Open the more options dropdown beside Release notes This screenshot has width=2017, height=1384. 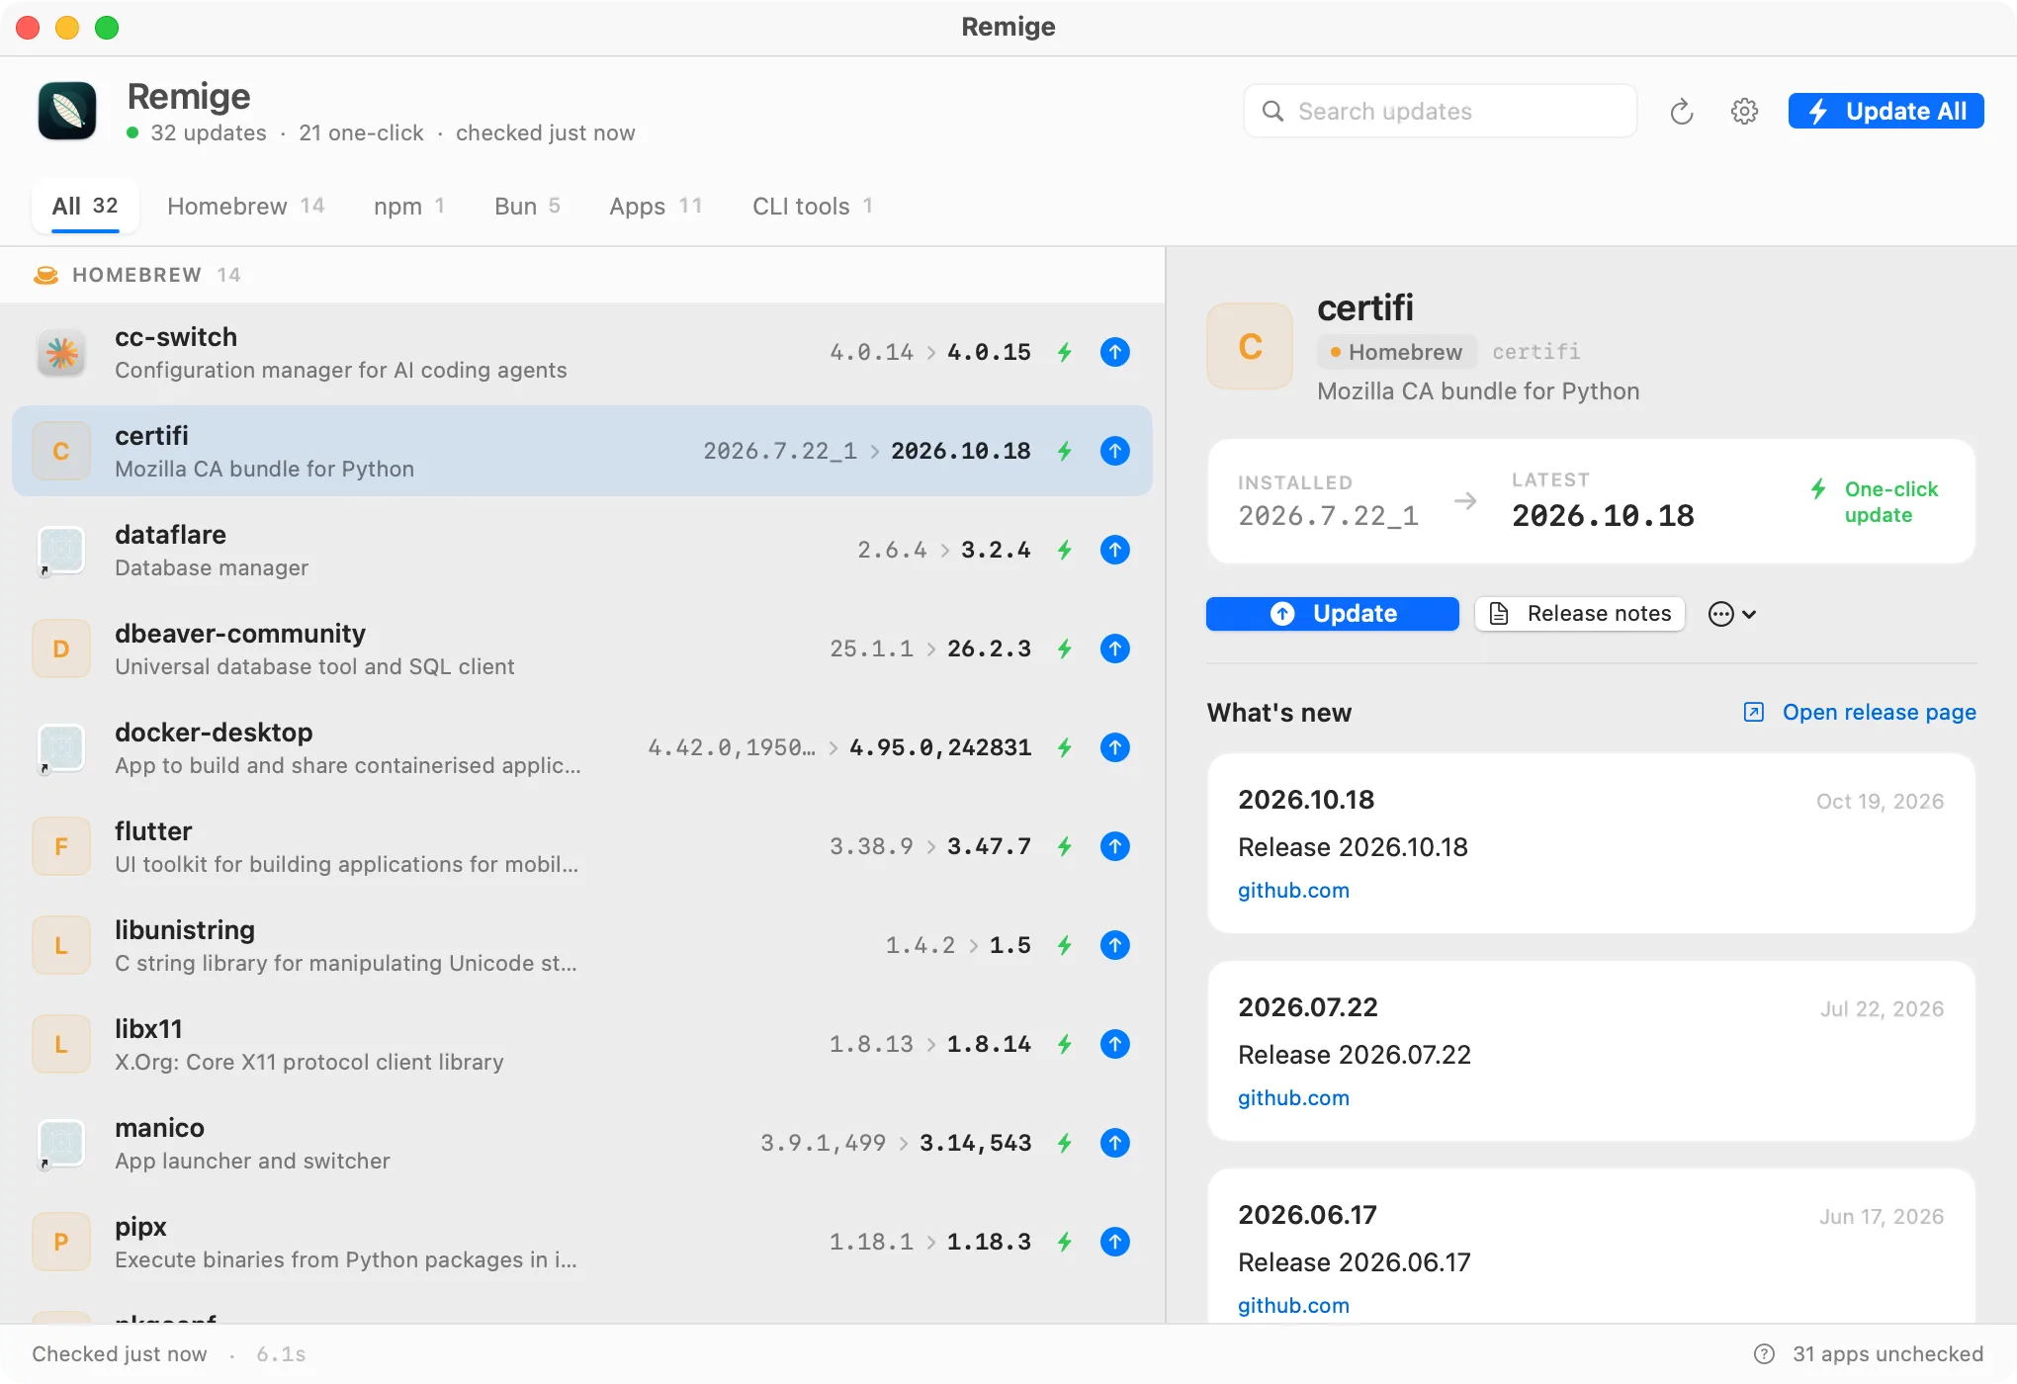pos(1732,614)
